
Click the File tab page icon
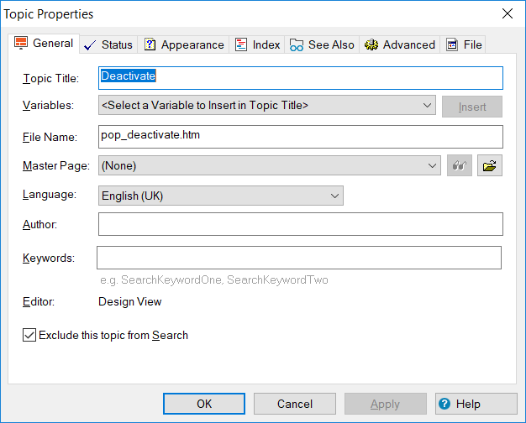click(x=452, y=44)
